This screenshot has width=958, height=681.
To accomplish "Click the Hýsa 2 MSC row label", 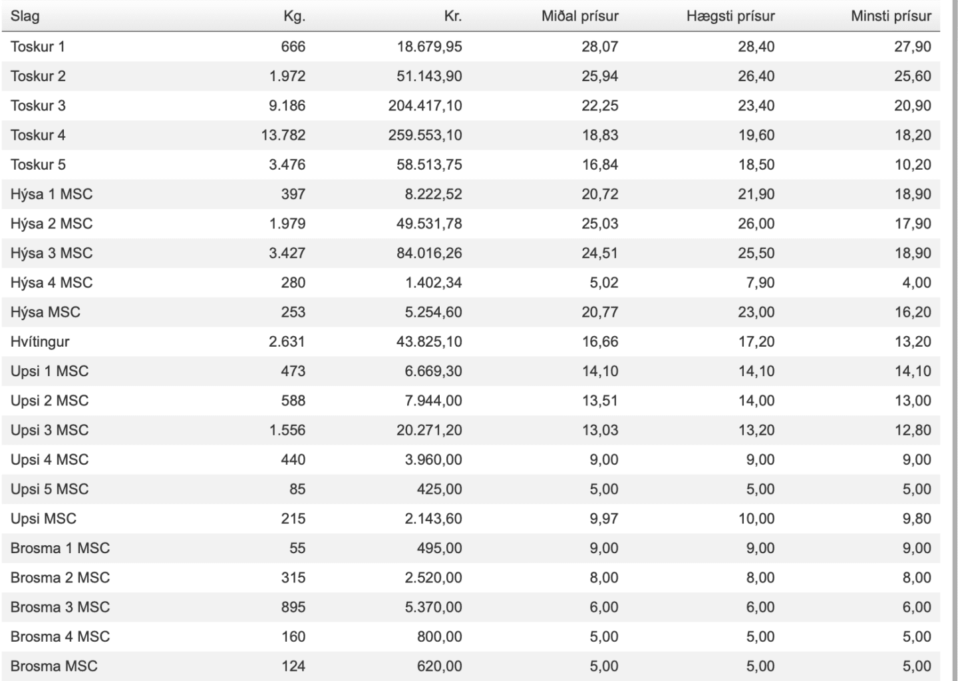I will [x=51, y=224].
